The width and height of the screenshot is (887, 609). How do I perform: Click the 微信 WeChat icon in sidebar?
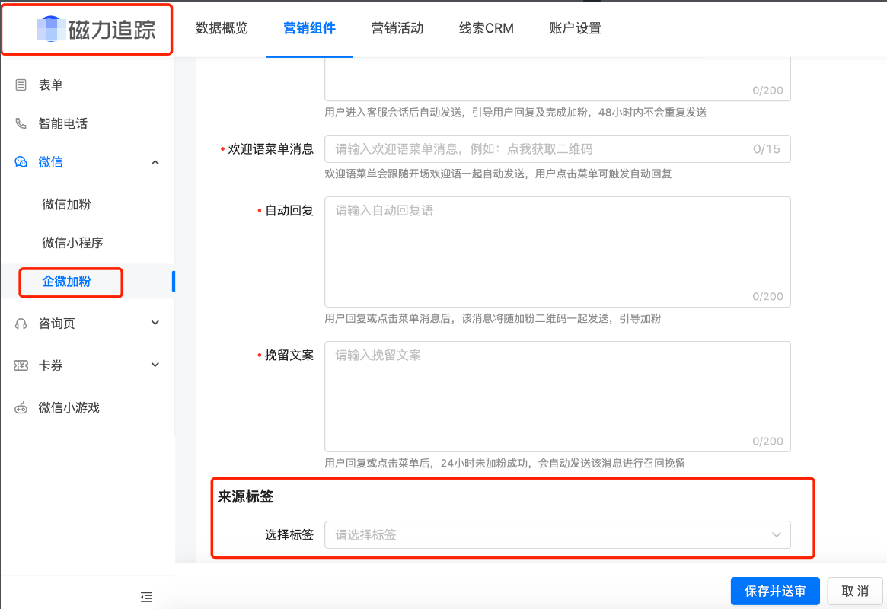21,161
